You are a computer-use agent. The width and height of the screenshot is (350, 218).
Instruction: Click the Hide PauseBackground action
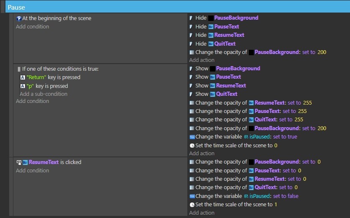pos(224,18)
